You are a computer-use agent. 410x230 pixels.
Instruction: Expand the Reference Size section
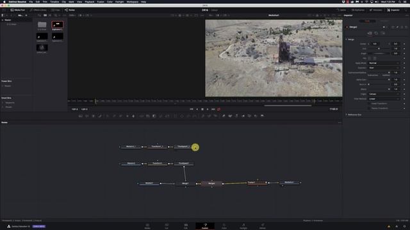[347, 114]
